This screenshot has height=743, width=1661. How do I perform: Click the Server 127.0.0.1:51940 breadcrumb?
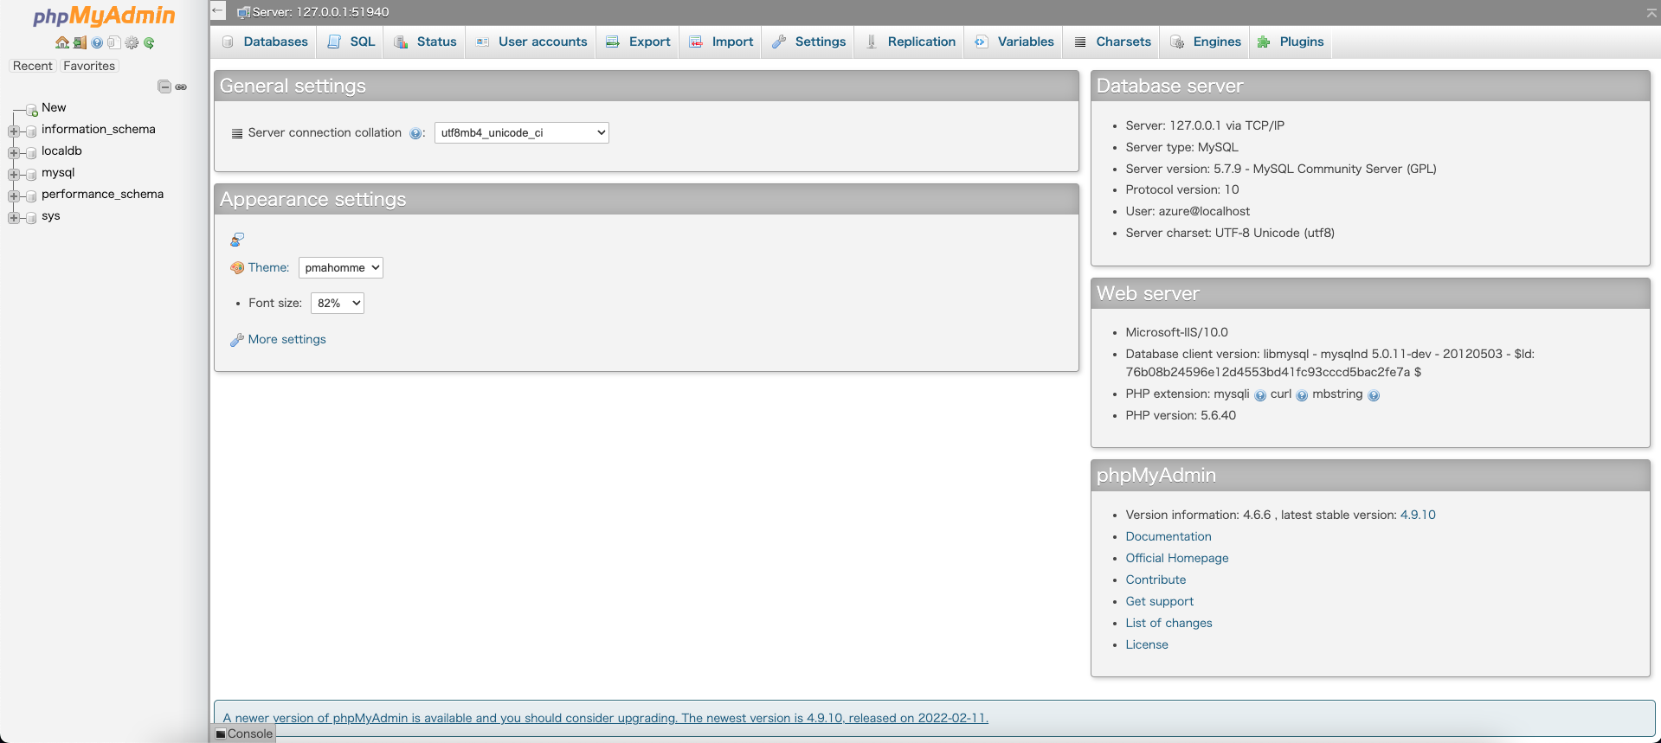click(x=320, y=12)
